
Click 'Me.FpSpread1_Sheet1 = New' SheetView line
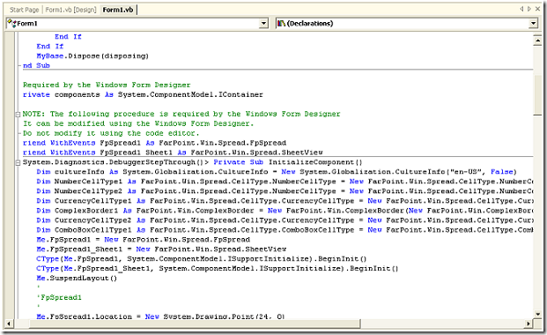pos(161,249)
